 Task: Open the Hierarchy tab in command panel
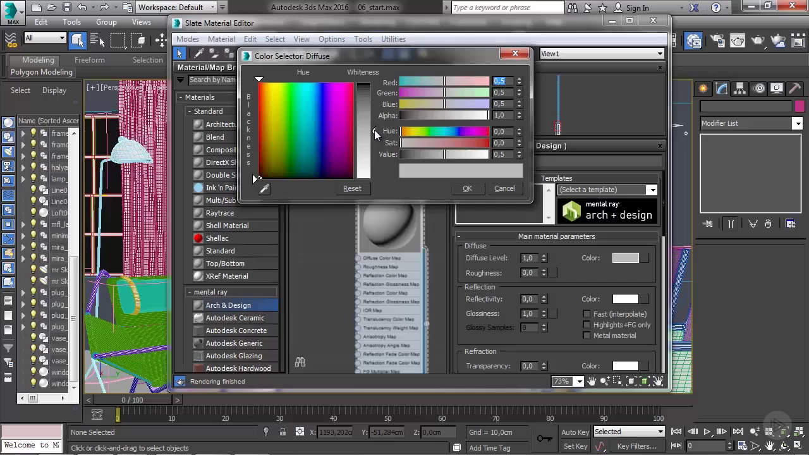click(x=740, y=88)
